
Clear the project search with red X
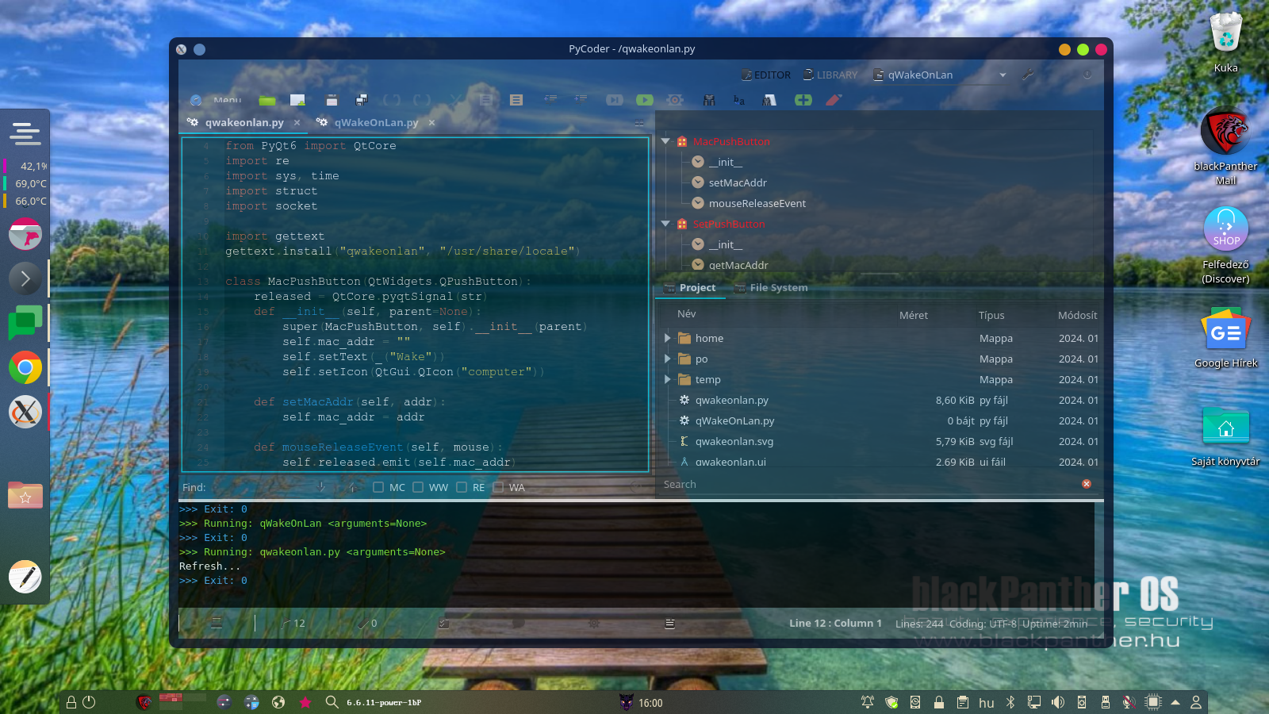pyautogui.click(x=1087, y=484)
